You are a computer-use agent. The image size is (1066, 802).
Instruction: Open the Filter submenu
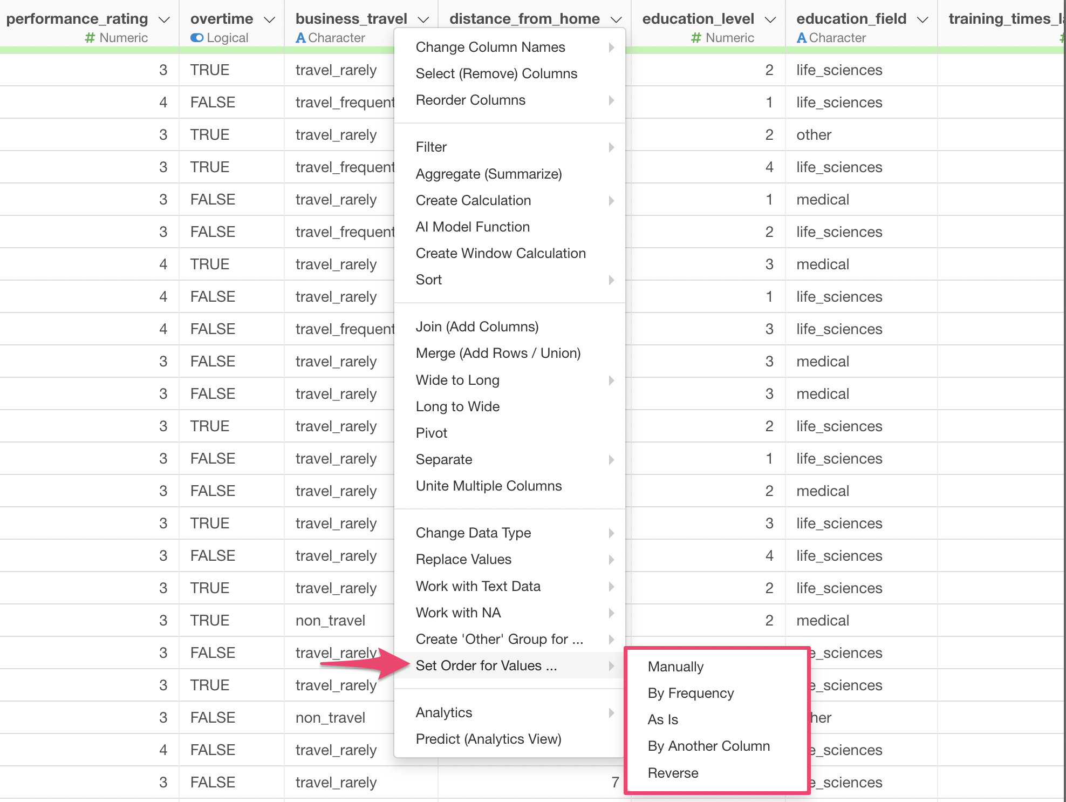pyautogui.click(x=432, y=147)
